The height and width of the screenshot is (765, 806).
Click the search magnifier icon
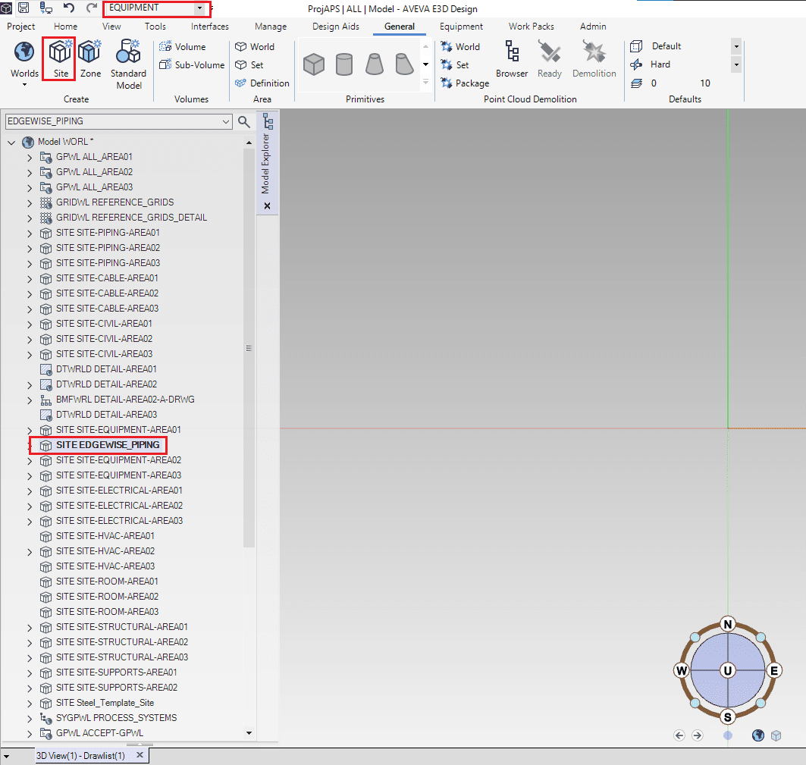point(244,121)
